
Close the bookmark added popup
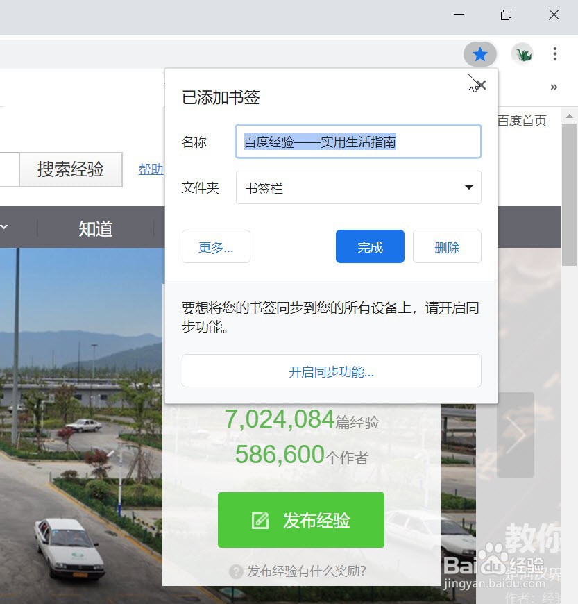481,85
